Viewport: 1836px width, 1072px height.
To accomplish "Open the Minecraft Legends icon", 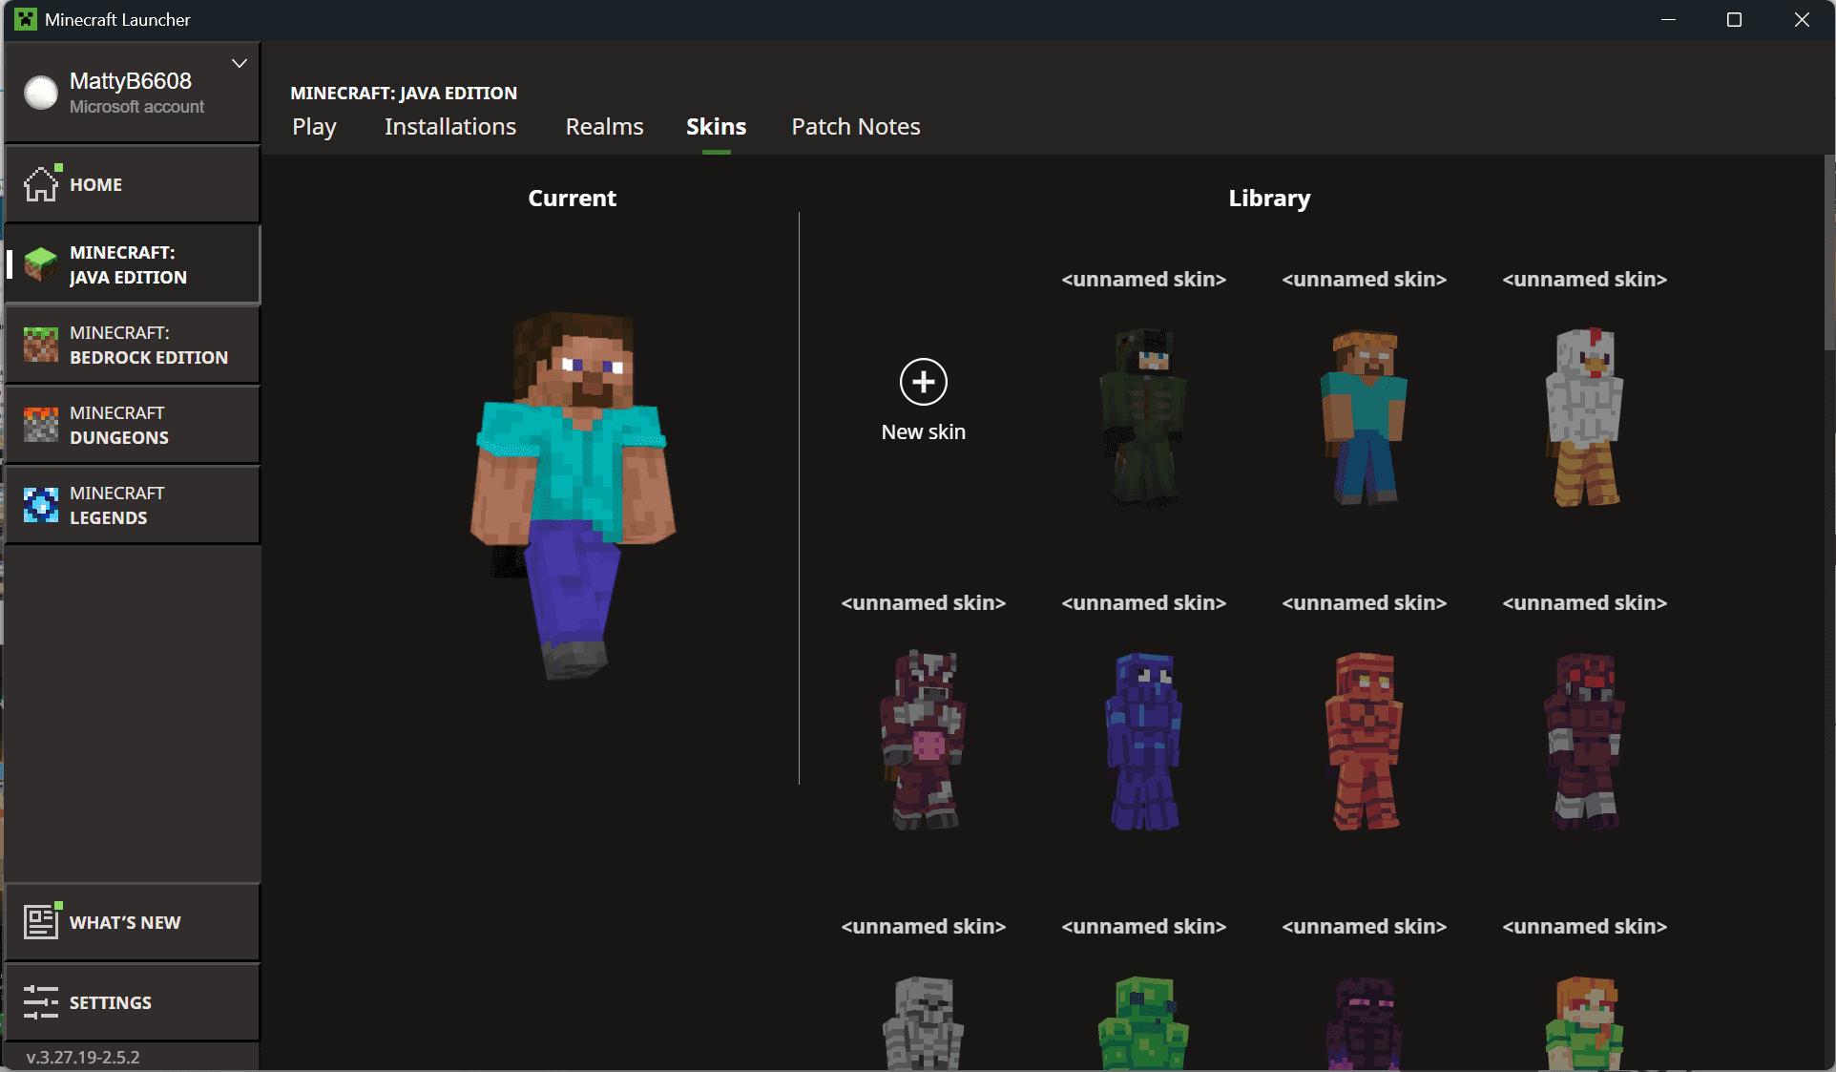I will 41,505.
